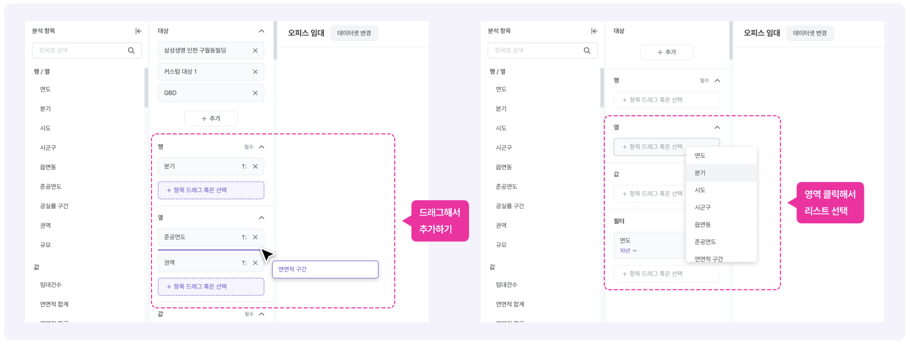Remove 커스텀 대상 1 with X icon
Screen dimensions: 910x345
[x=255, y=72]
